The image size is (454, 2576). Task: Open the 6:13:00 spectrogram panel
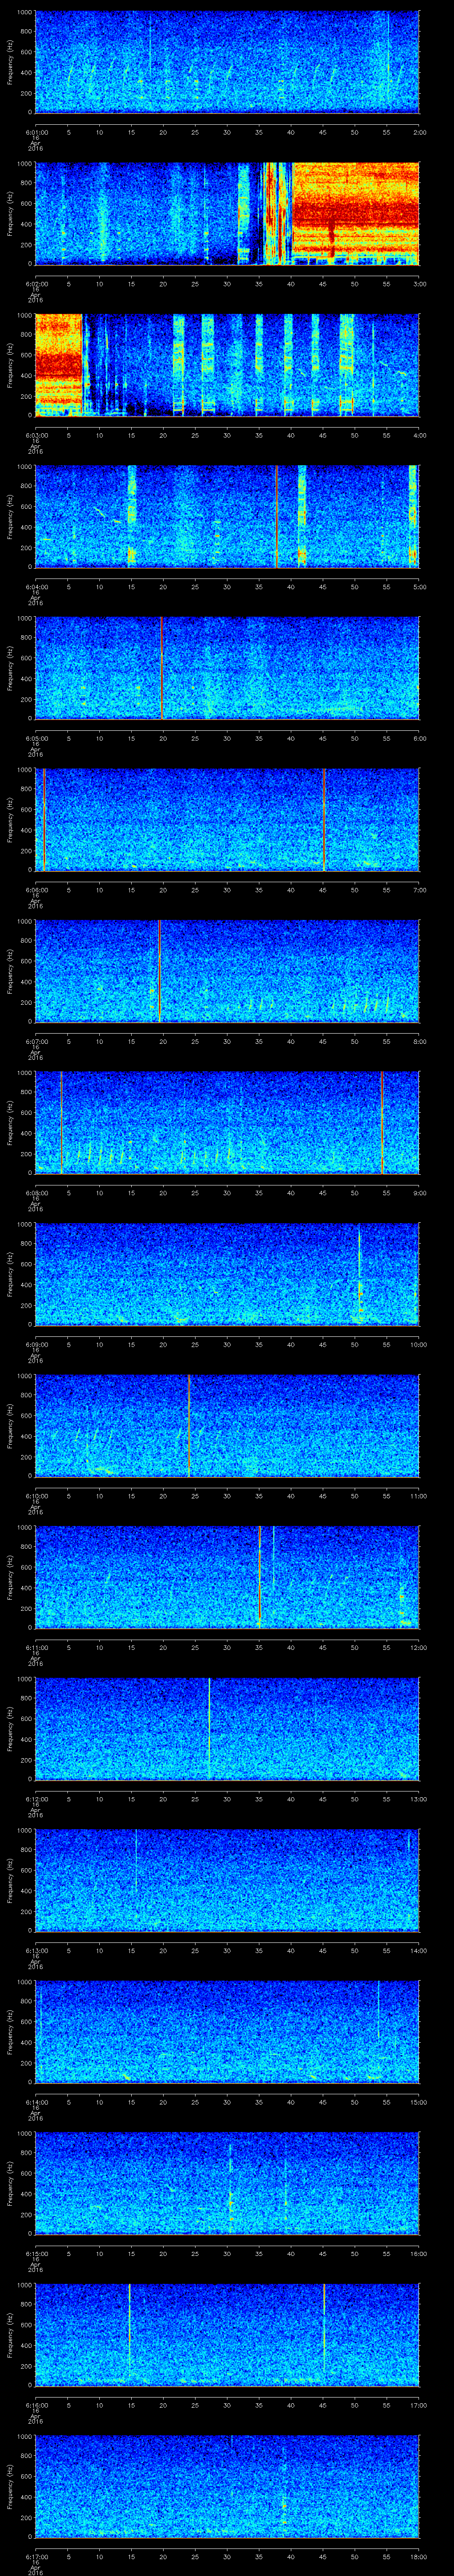(x=227, y=1879)
